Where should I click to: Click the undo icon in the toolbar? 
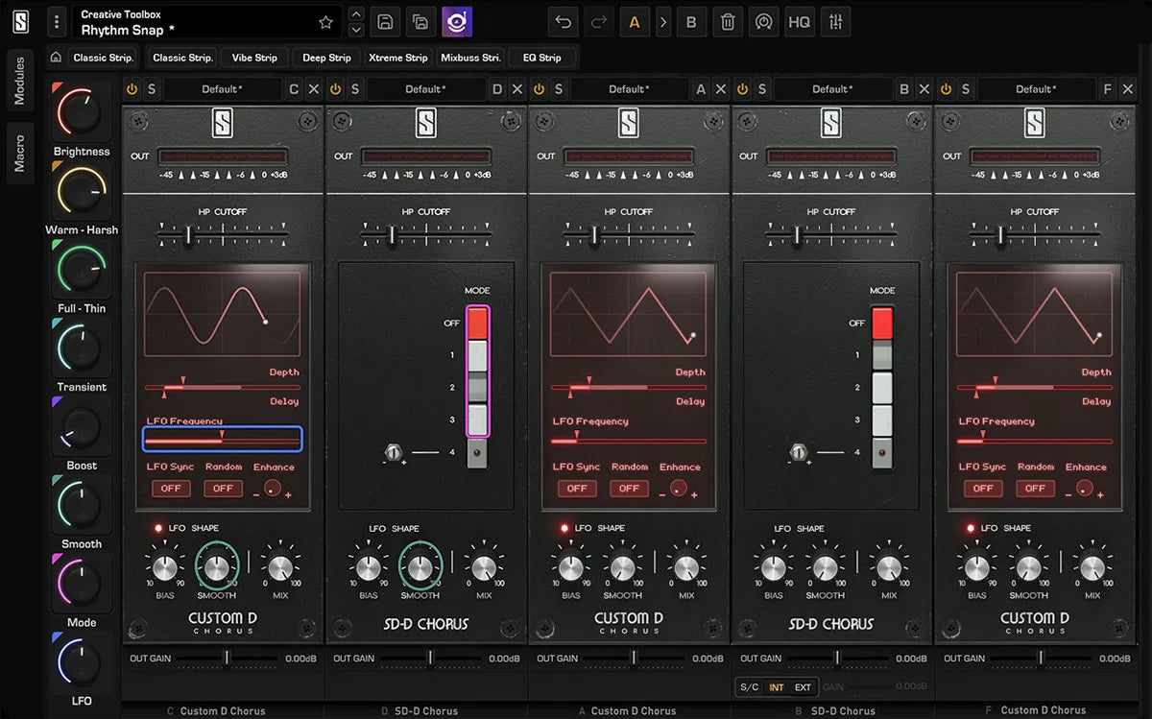pos(563,21)
